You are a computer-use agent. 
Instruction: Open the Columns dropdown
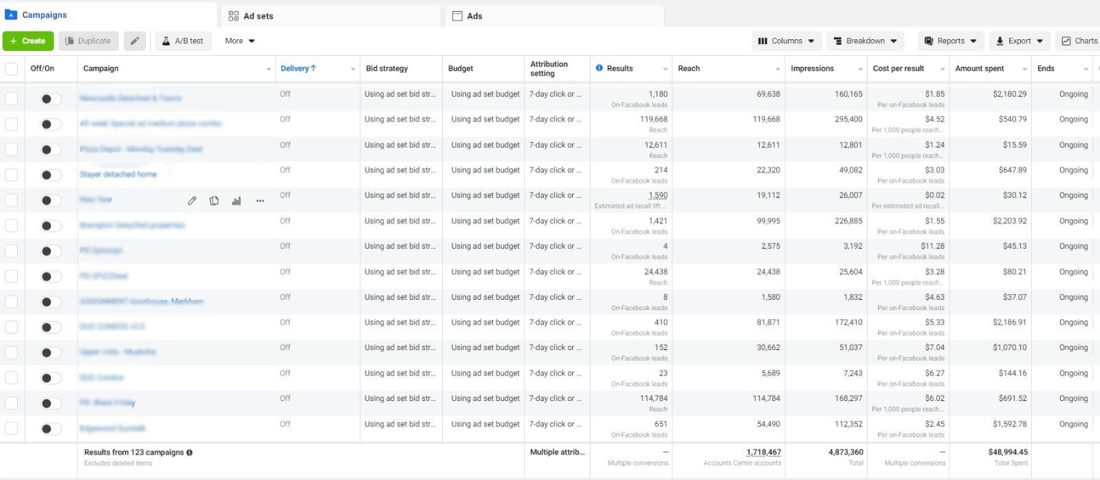(x=786, y=41)
